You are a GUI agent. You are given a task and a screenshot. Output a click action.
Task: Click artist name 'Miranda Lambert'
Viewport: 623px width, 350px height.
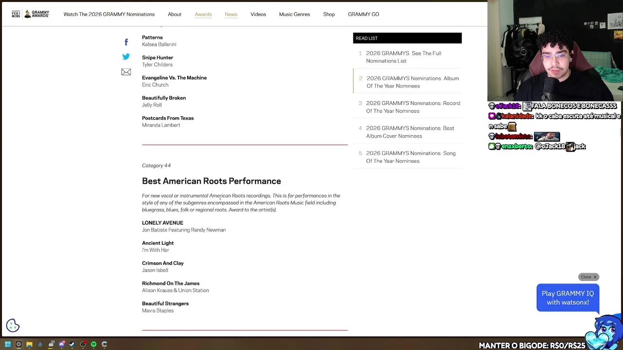pyautogui.click(x=161, y=125)
